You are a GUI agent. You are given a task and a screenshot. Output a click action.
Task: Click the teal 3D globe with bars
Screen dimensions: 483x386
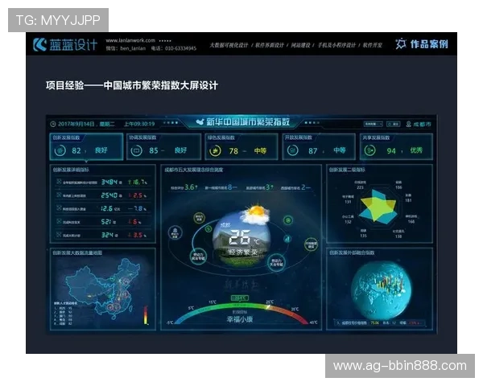381,290
